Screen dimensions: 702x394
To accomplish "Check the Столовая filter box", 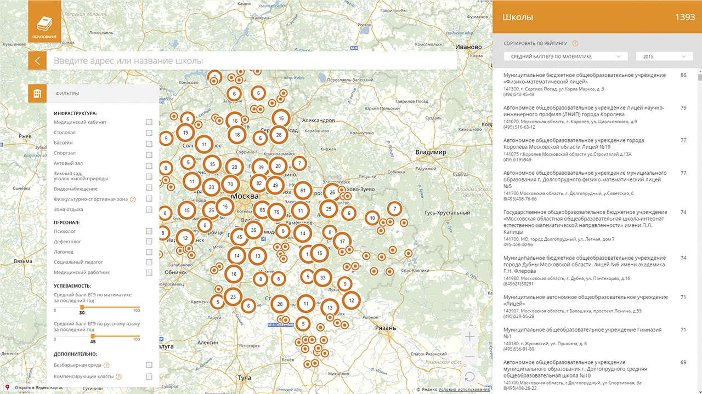I will click(x=149, y=133).
